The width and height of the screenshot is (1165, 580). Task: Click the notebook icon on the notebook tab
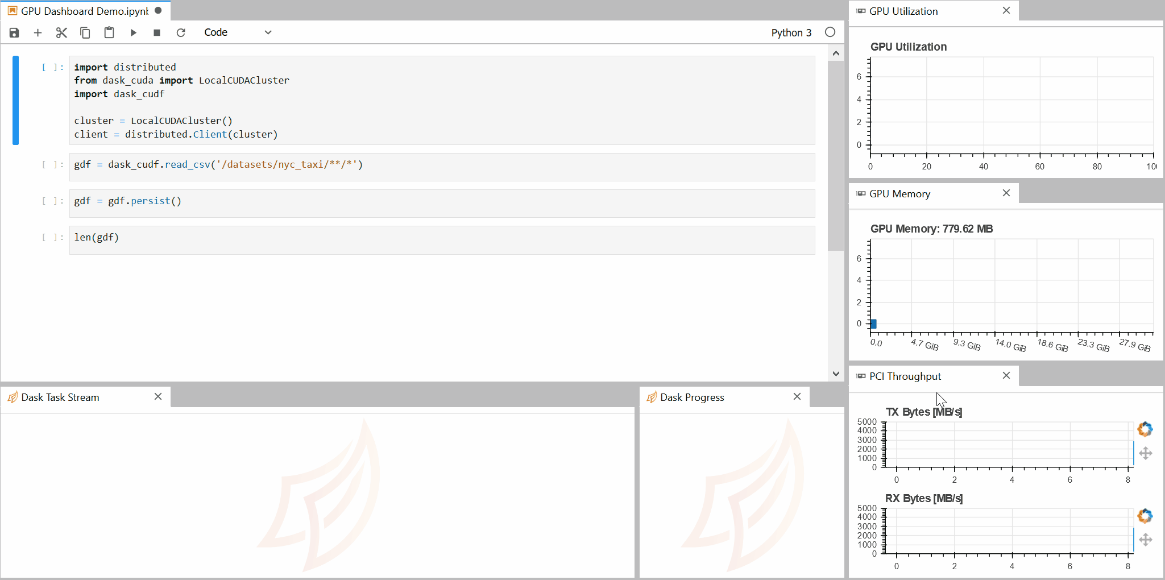(13, 11)
